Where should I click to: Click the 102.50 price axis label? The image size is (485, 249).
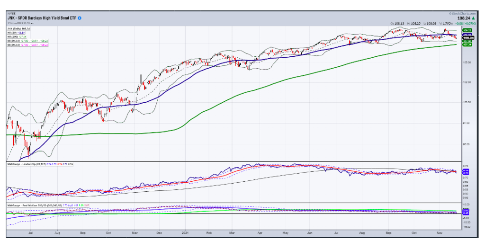click(467, 82)
